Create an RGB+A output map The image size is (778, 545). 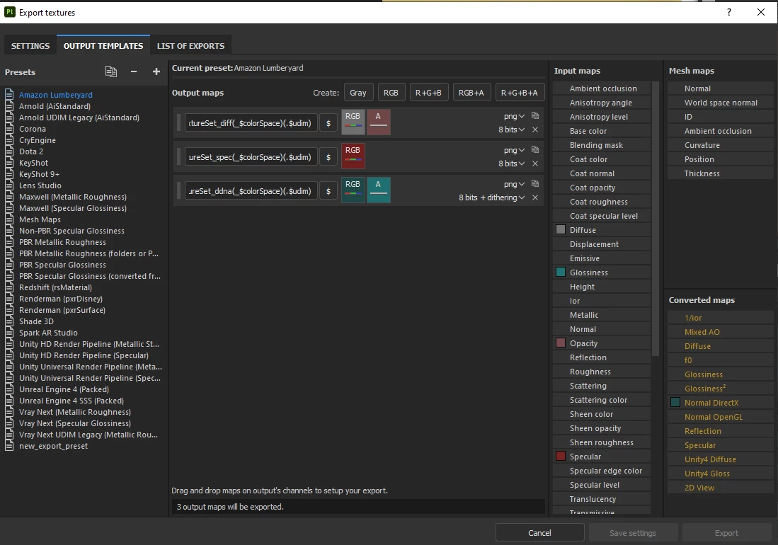pos(471,93)
